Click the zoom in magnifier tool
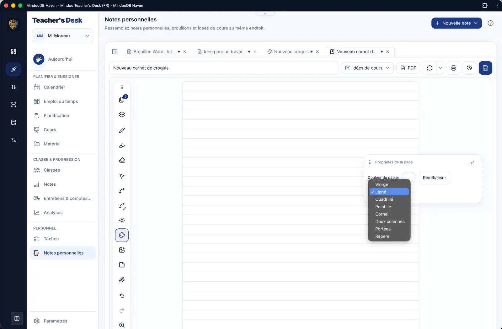This screenshot has height=329, width=502. [122, 325]
